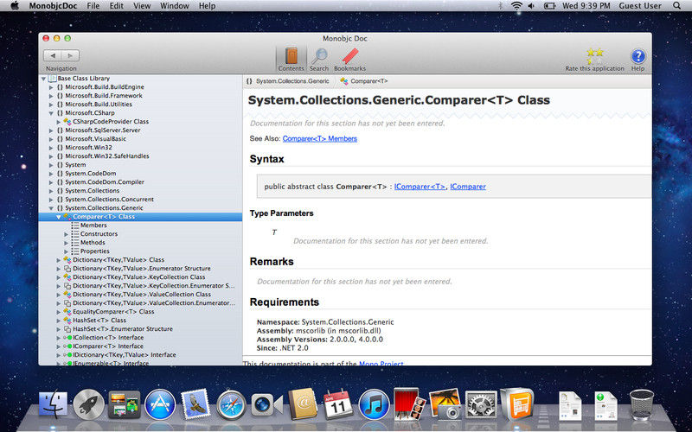
Task: Open Safari compass in the Dock
Action: click(231, 404)
